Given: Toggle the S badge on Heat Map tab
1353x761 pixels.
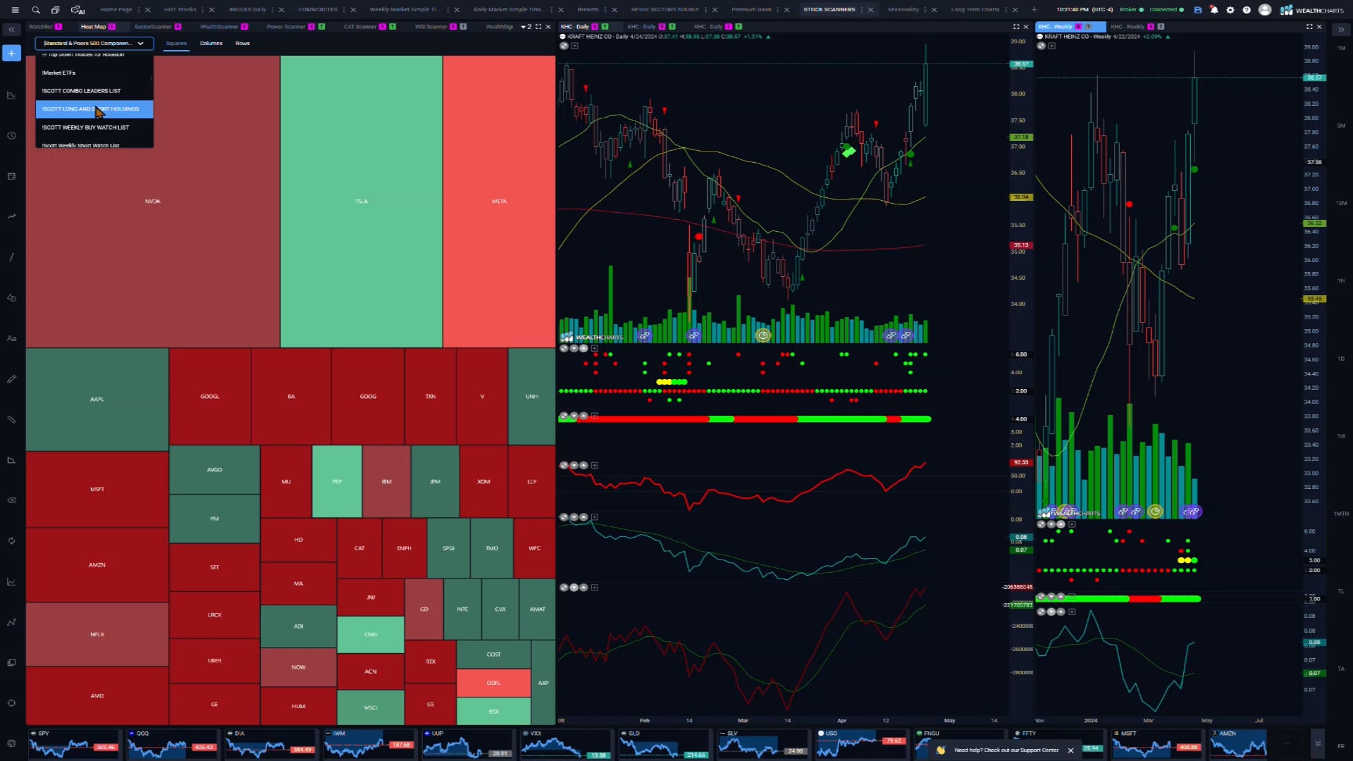Looking at the screenshot, I should click(112, 27).
